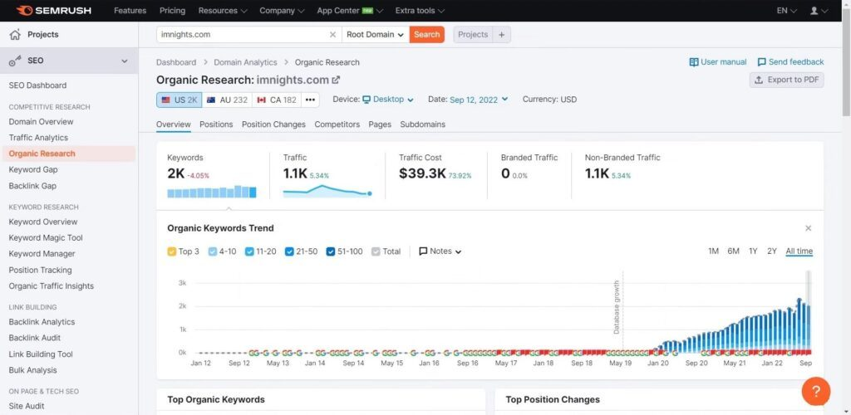Collapse the SEO sidebar section chevron
The height and width of the screenshot is (415, 851).
coord(125,61)
